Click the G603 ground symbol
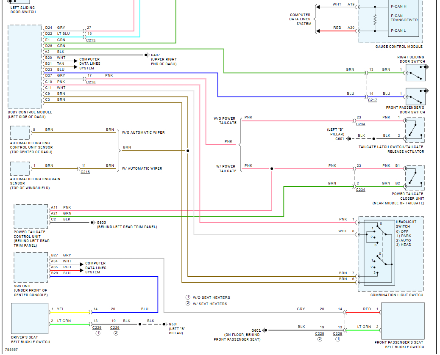Viewport: 440px width, 355px height. 92,223
